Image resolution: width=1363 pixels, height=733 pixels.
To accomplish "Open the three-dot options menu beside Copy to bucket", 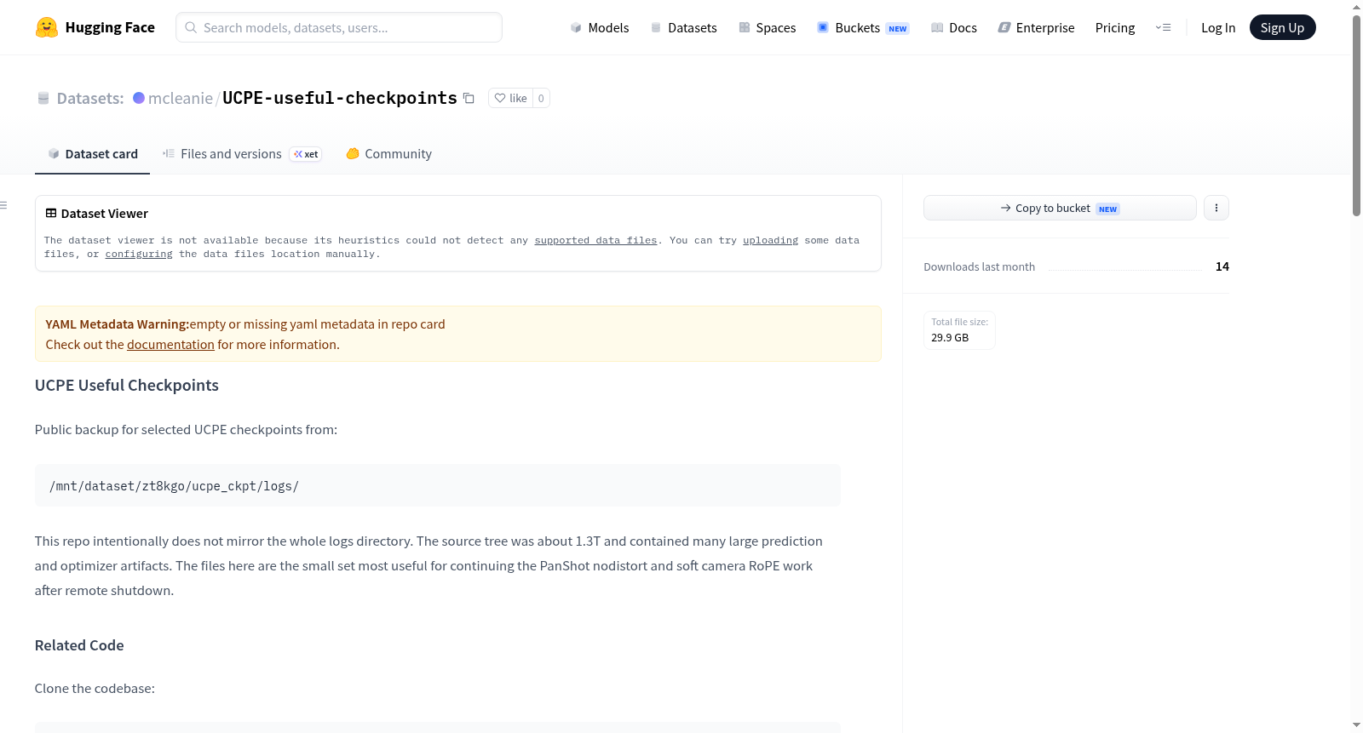I will pyautogui.click(x=1216, y=208).
